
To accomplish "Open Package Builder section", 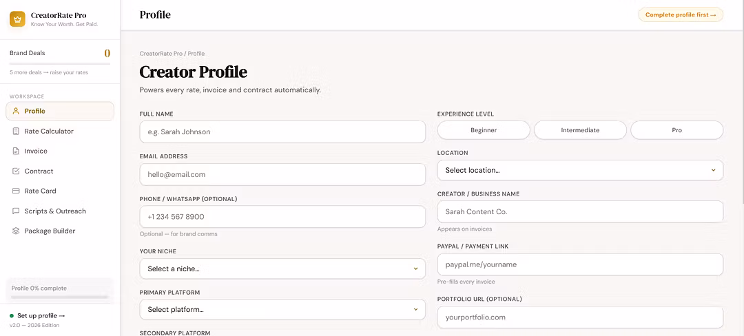I will point(60,231).
